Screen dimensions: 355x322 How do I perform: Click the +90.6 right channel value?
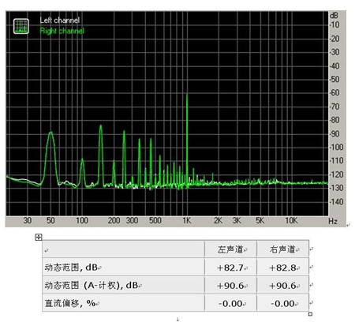pos(282,286)
